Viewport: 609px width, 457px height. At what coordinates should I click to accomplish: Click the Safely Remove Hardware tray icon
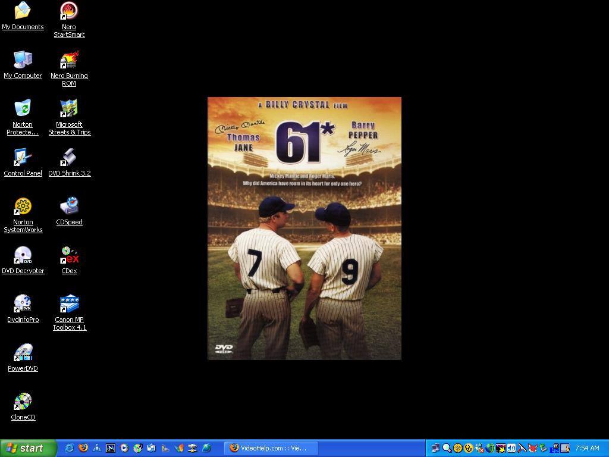543,448
